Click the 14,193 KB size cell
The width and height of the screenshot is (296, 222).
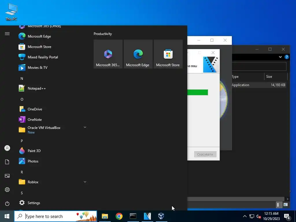point(278,85)
